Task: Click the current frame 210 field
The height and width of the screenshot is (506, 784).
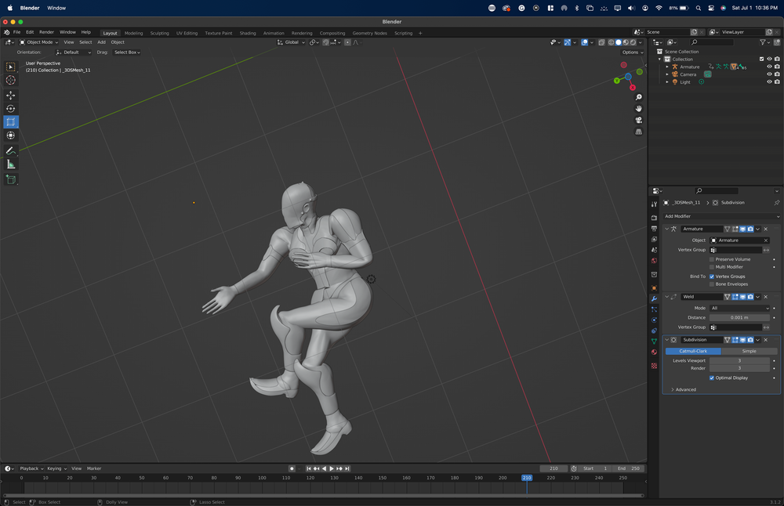Action: [x=554, y=468]
